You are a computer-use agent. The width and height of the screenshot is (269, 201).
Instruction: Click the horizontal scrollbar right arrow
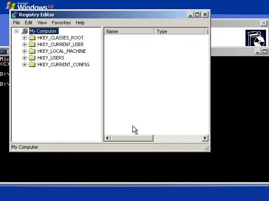click(205, 138)
